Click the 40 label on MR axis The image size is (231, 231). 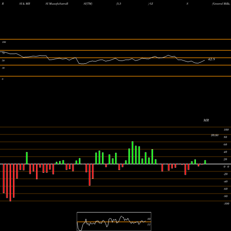pos(225,152)
